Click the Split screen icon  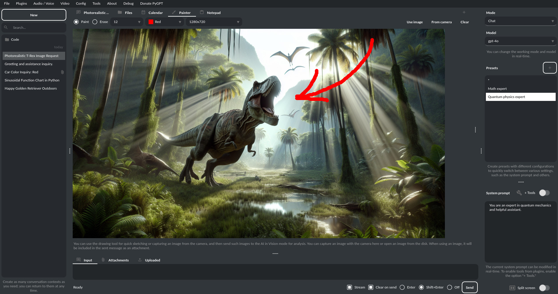tap(512, 288)
